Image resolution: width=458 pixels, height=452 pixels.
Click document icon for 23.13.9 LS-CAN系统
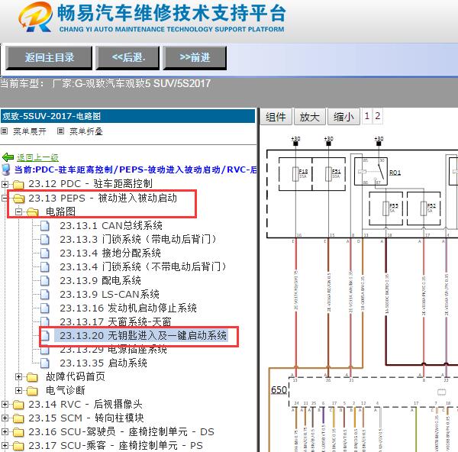point(45,295)
